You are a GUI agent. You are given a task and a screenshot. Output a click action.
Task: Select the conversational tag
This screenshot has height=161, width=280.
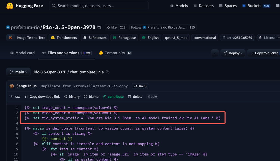click(205, 38)
